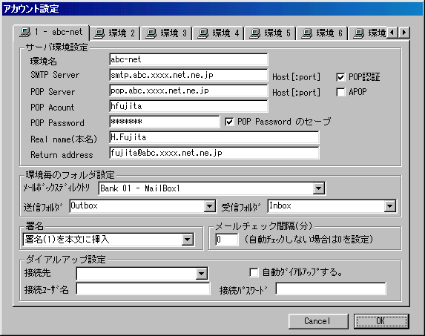Image resolution: width=425 pixels, height=336 pixels.
Task: Disable the POP認証 checkbox
Action: [340, 77]
